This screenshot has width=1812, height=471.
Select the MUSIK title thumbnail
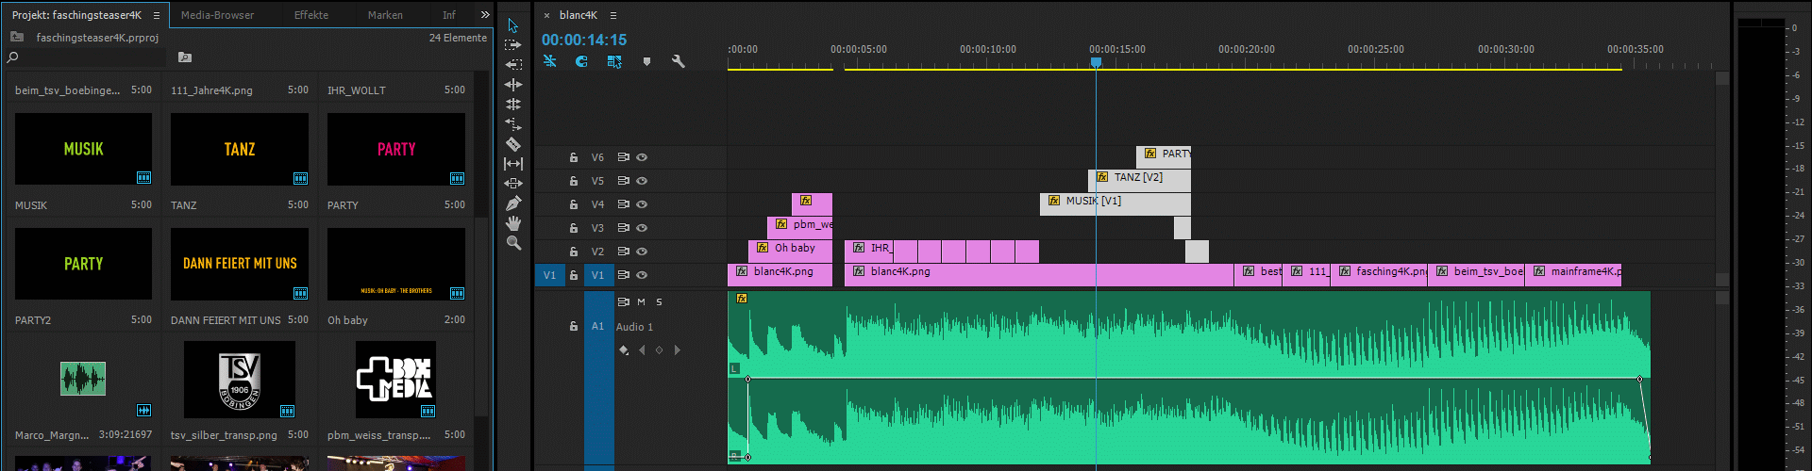(x=83, y=149)
